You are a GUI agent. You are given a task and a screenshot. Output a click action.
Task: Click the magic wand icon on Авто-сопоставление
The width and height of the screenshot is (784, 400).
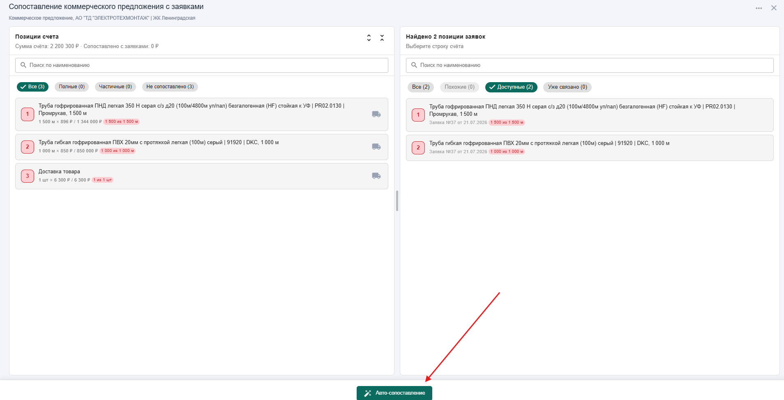pos(368,393)
